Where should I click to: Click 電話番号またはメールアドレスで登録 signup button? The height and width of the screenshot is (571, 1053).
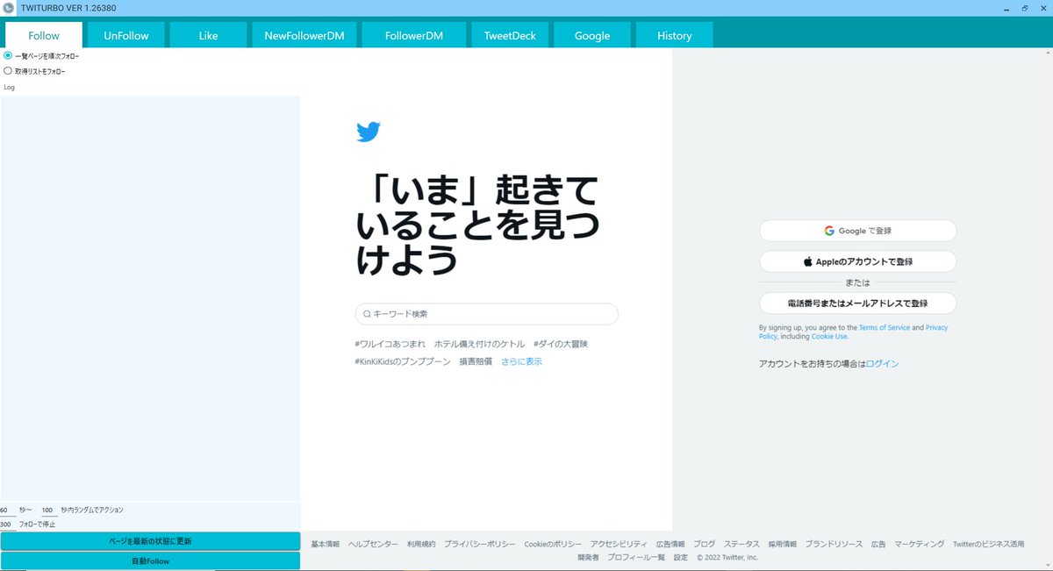click(x=857, y=303)
